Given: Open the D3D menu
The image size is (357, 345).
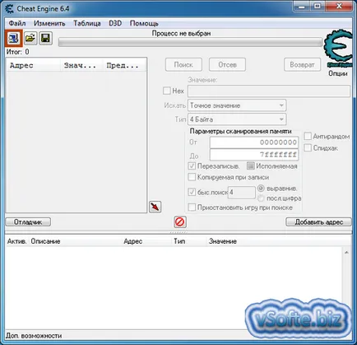Looking at the screenshot, I should coord(115,23).
